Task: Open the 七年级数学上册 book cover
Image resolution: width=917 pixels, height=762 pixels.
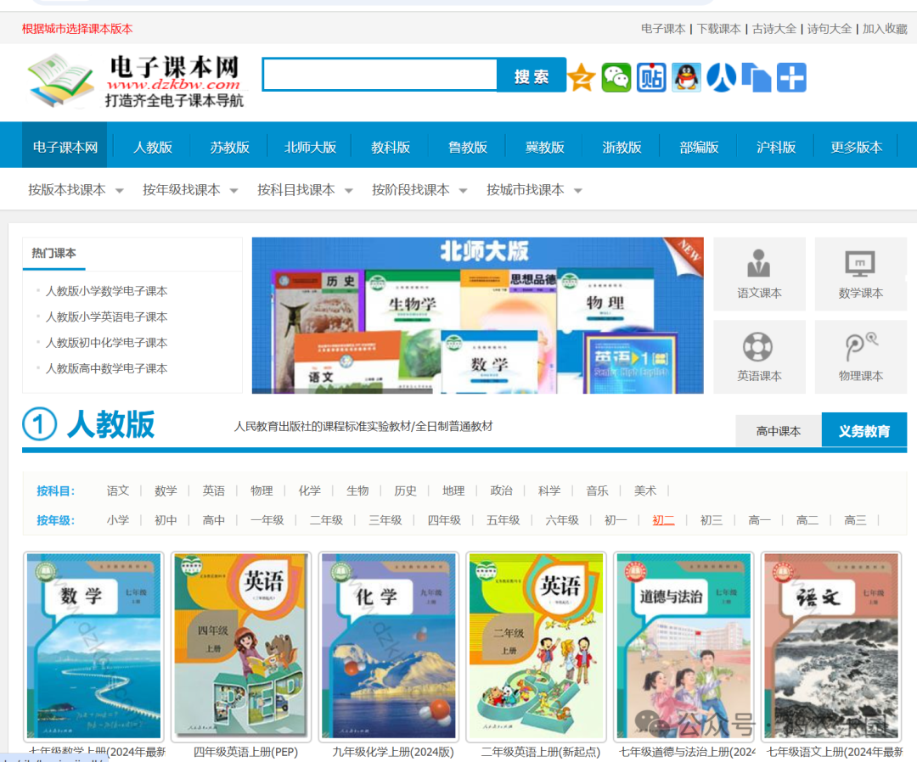Action: (x=93, y=647)
